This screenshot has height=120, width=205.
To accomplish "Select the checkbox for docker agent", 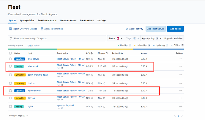I will 11,83.
